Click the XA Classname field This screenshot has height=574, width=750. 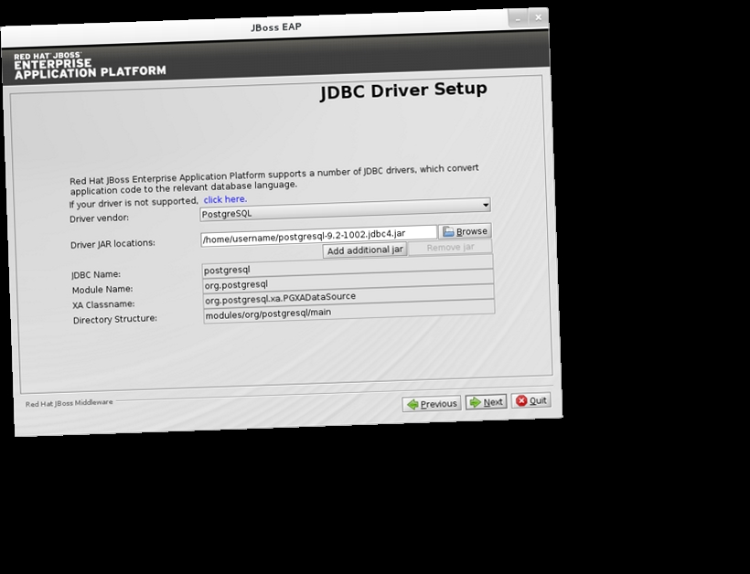pyautogui.click(x=348, y=296)
